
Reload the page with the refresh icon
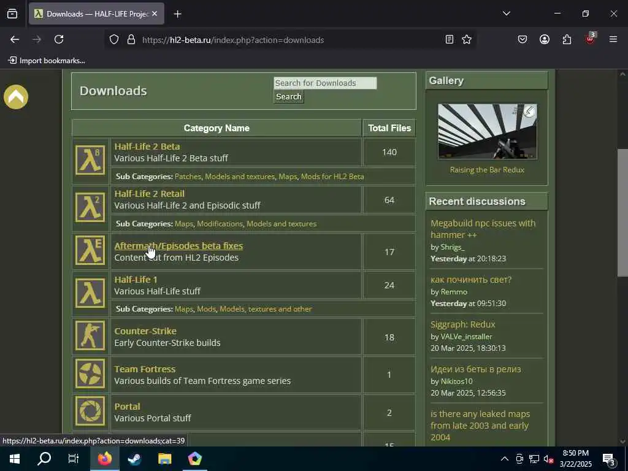[59, 39]
